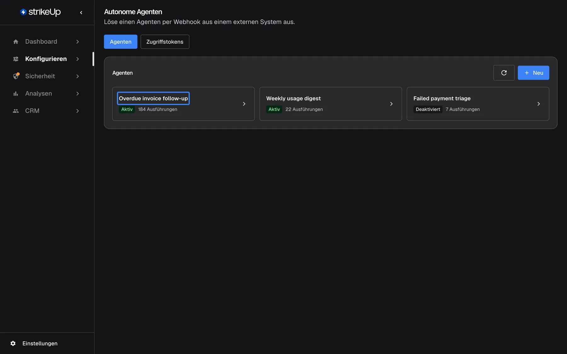
Task: Click the Failed payment triage title
Action: (x=442, y=98)
